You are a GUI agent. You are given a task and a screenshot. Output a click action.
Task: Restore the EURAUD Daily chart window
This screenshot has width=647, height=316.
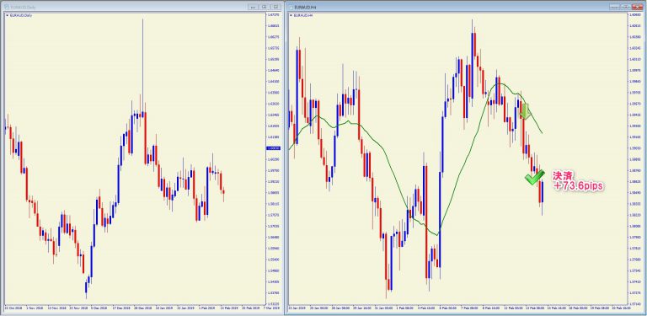click(265, 7)
